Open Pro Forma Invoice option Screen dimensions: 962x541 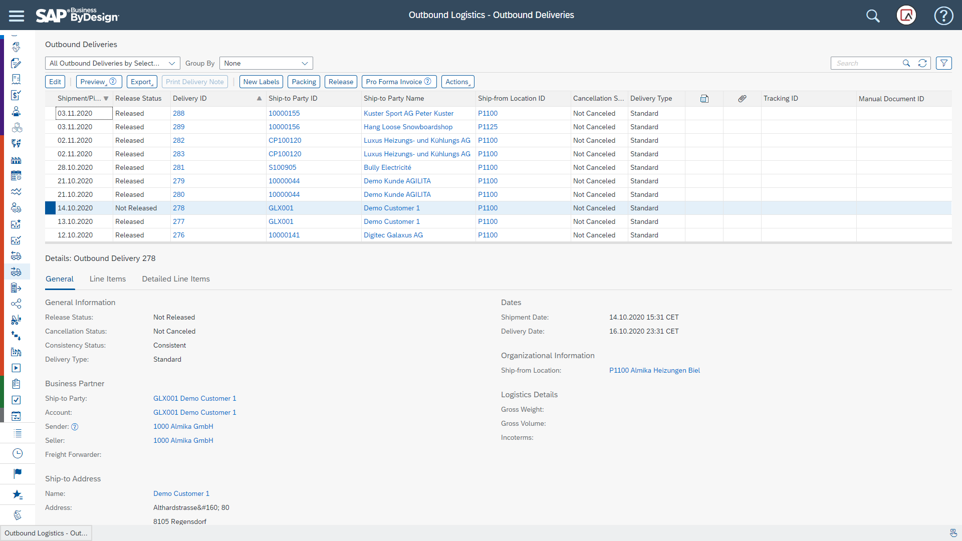[x=399, y=82]
